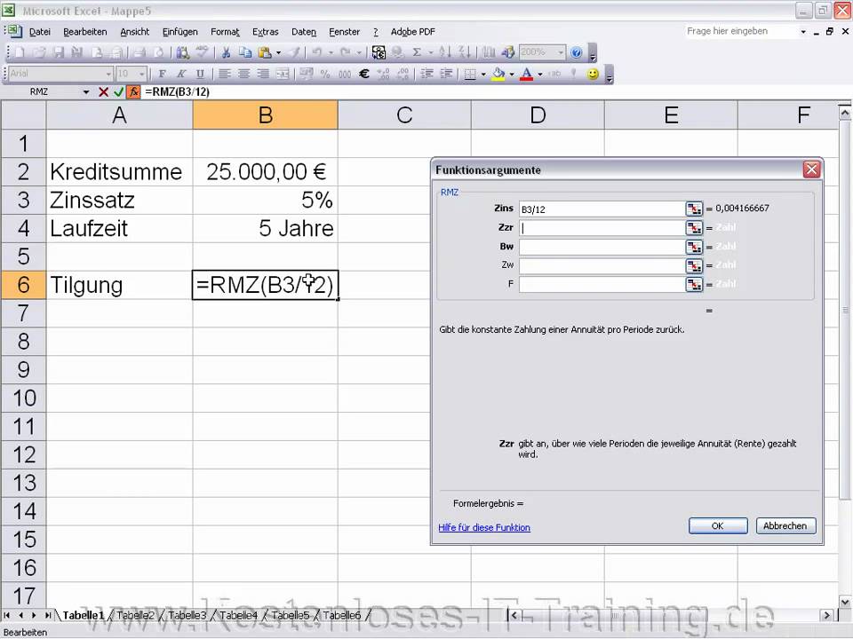The image size is (853, 639).
Task: Click the Euro currency format icon
Action: click(x=364, y=74)
